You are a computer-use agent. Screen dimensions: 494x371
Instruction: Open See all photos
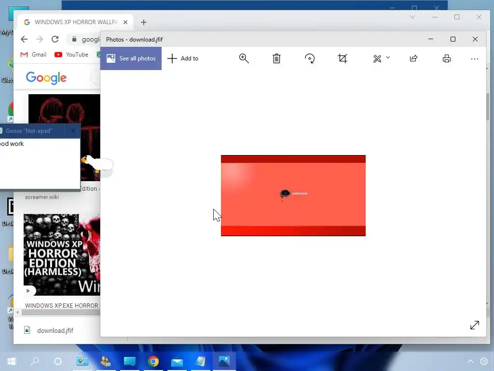point(131,58)
